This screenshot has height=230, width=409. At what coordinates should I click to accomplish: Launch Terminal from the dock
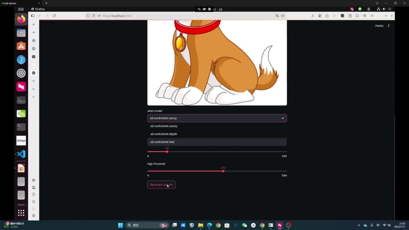pyautogui.click(x=21, y=127)
